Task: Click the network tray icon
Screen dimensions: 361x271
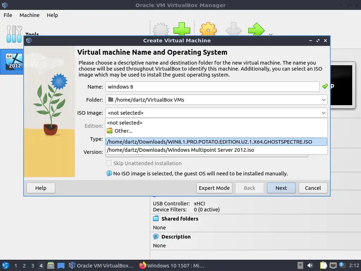Action: click(x=333, y=266)
